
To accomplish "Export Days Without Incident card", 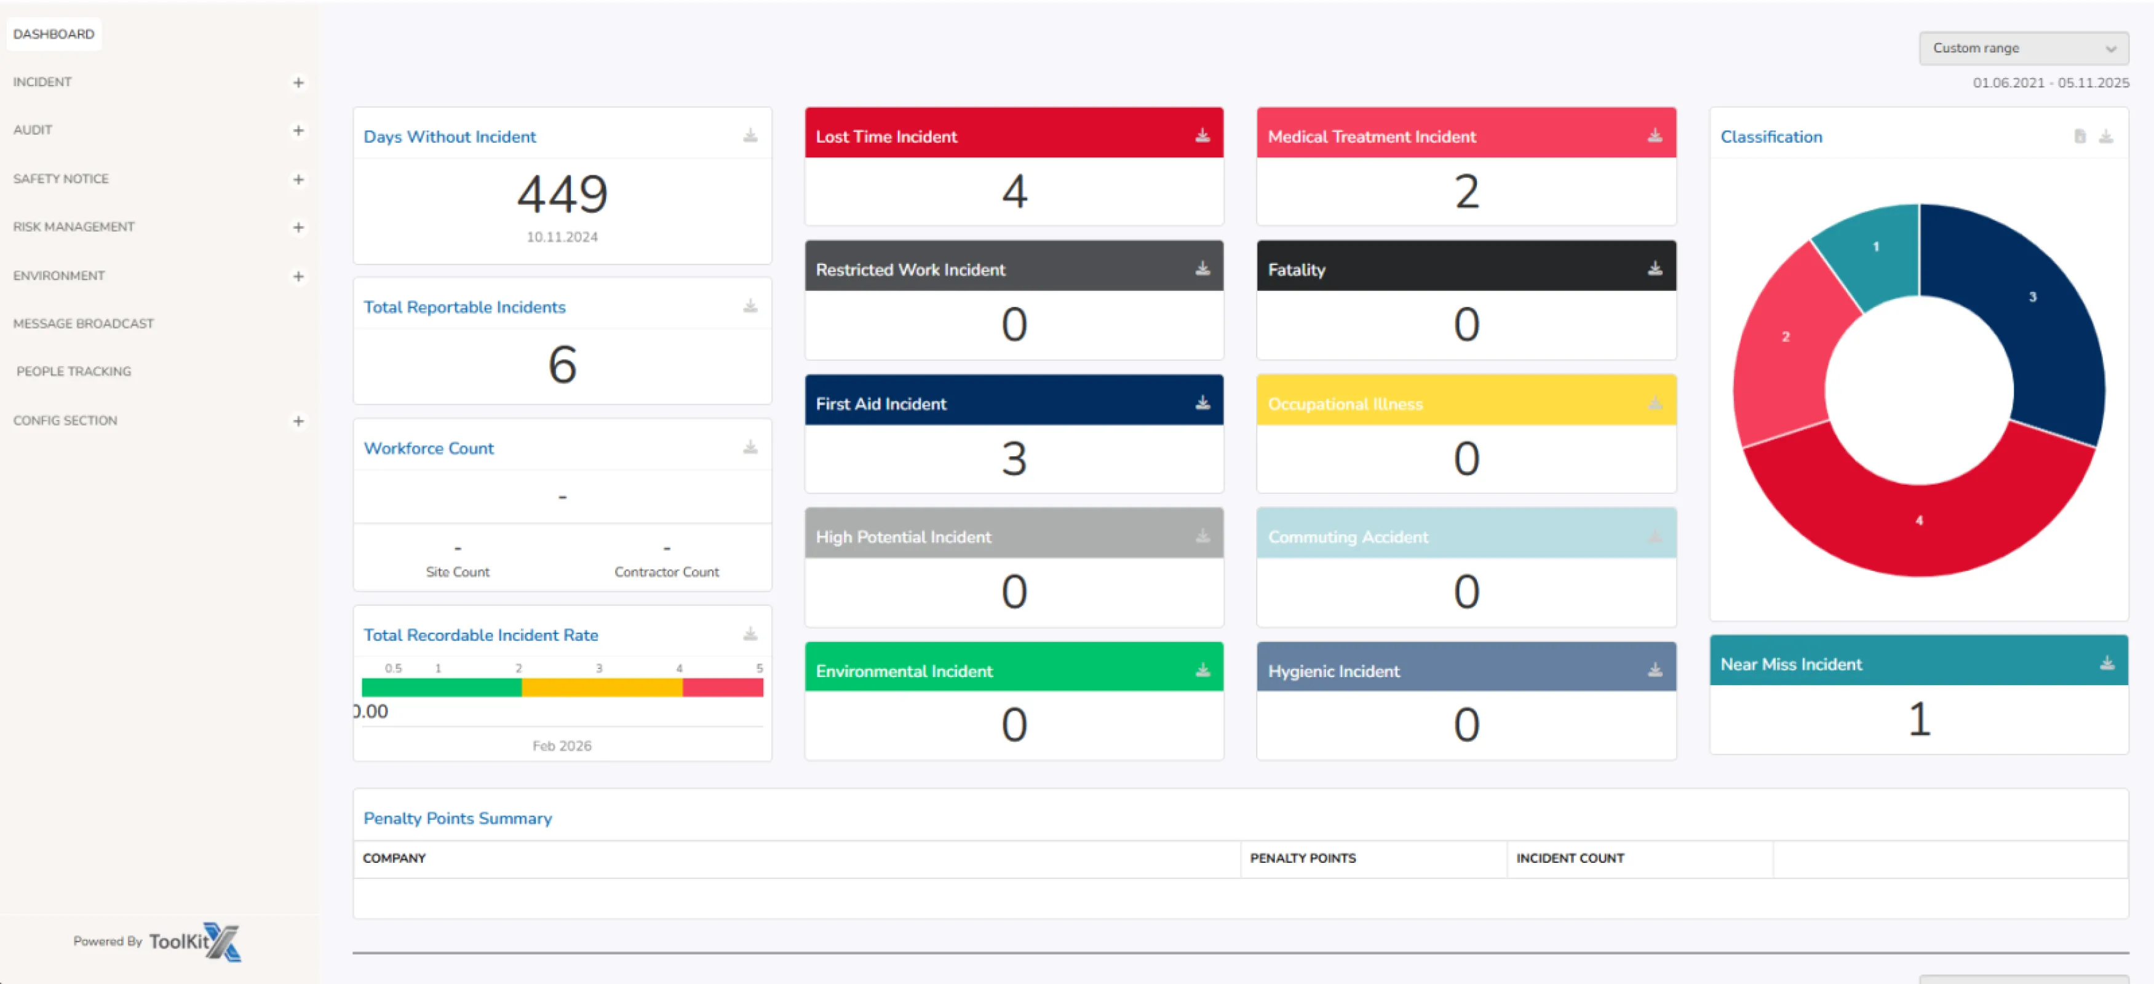I will pyautogui.click(x=750, y=135).
